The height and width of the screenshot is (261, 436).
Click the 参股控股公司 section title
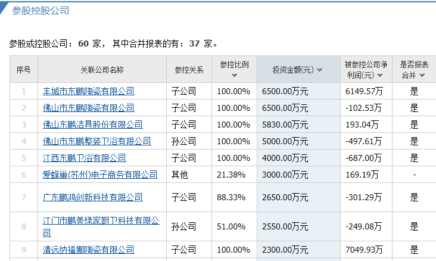pyautogui.click(x=41, y=11)
